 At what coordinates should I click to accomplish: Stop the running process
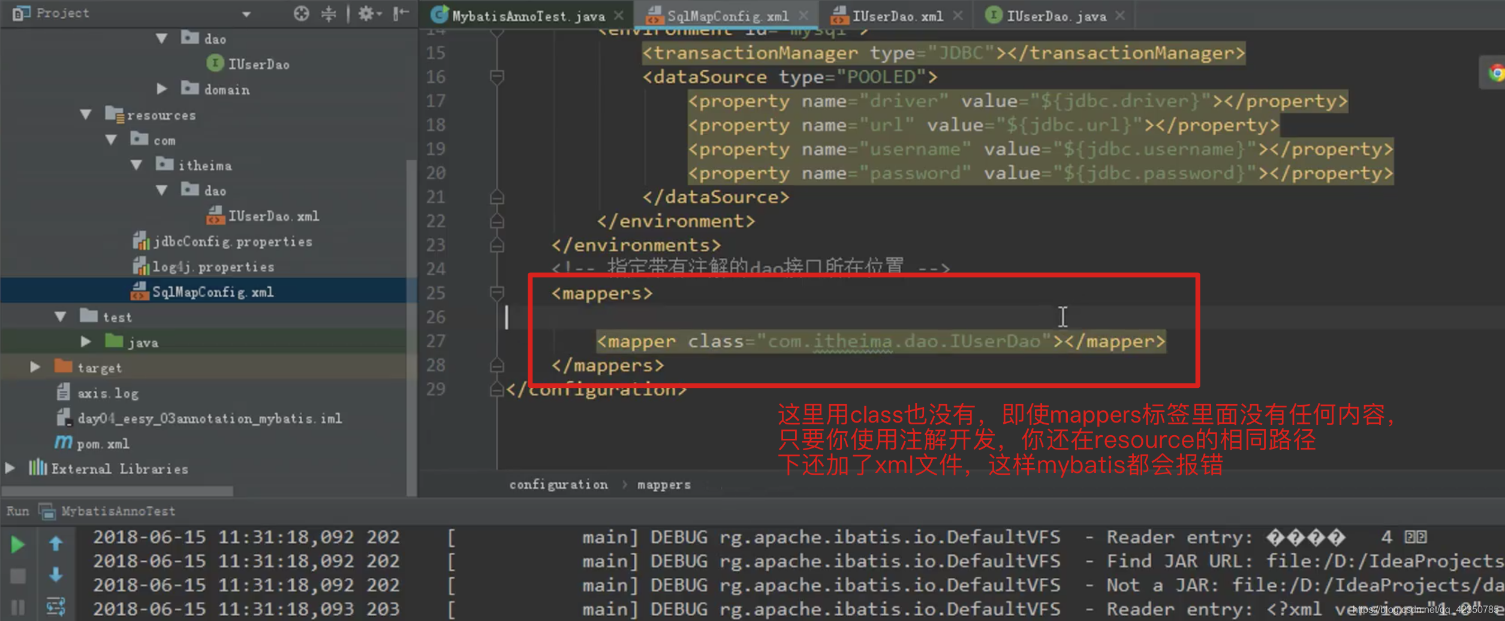[x=18, y=576]
